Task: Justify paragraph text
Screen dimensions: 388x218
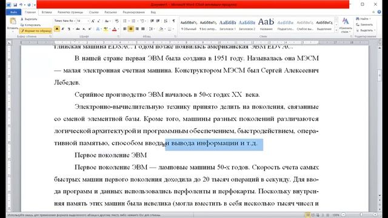Action: tap(143, 29)
